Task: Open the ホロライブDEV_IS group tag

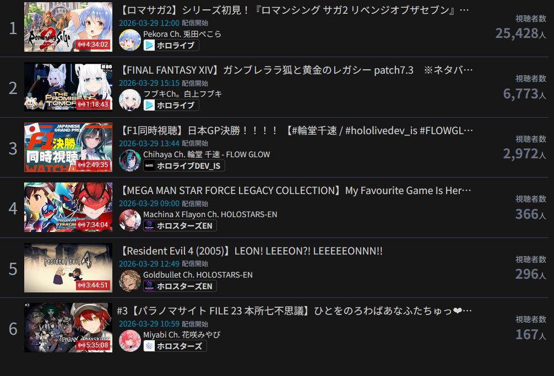Action: 184,165
